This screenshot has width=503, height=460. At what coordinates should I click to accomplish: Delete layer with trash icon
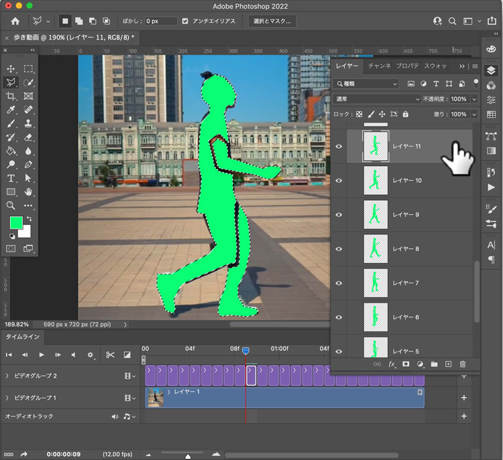(x=463, y=364)
